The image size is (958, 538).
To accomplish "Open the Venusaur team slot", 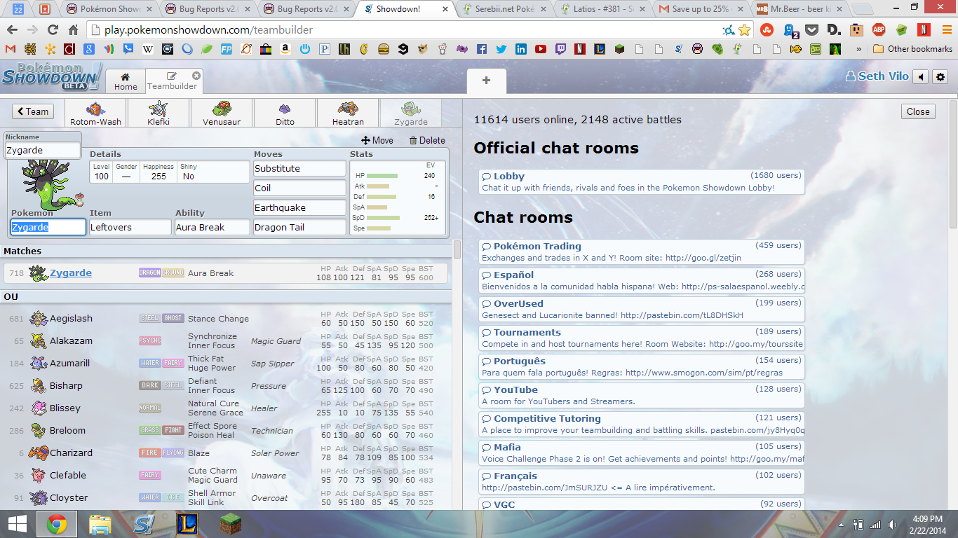I will [222, 113].
